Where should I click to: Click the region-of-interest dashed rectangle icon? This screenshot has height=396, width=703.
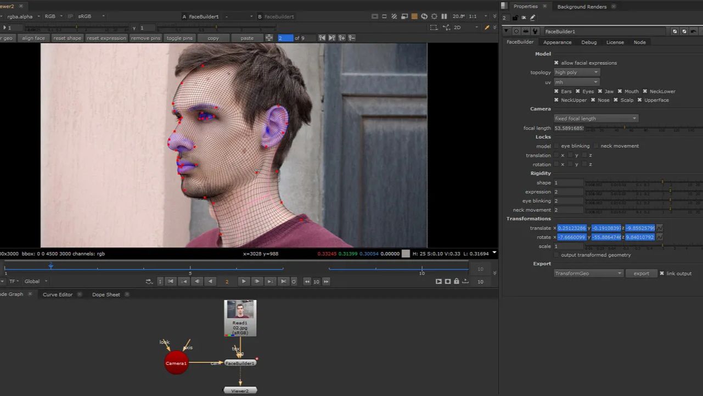(x=434, y=27)
